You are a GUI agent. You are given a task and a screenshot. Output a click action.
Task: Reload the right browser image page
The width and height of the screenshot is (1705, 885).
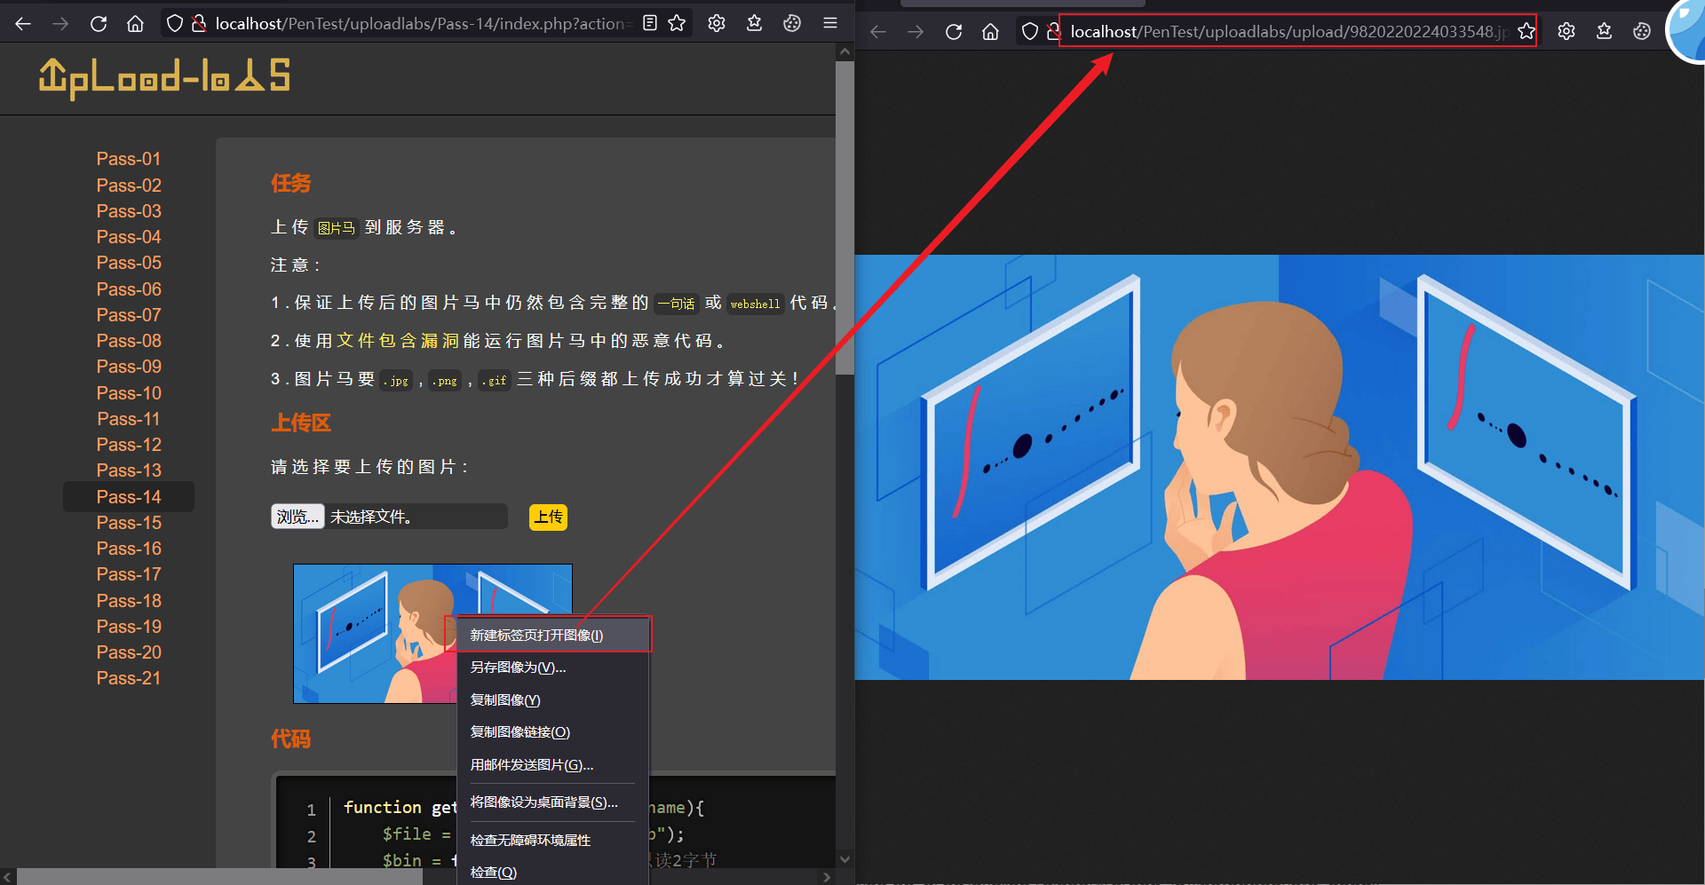pos(954,32)
